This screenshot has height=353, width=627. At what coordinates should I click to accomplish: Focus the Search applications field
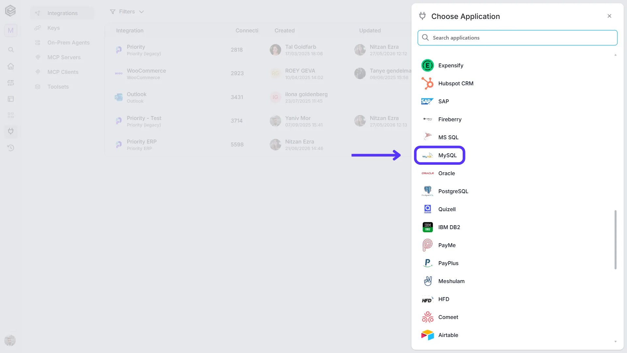pos(517,38)
